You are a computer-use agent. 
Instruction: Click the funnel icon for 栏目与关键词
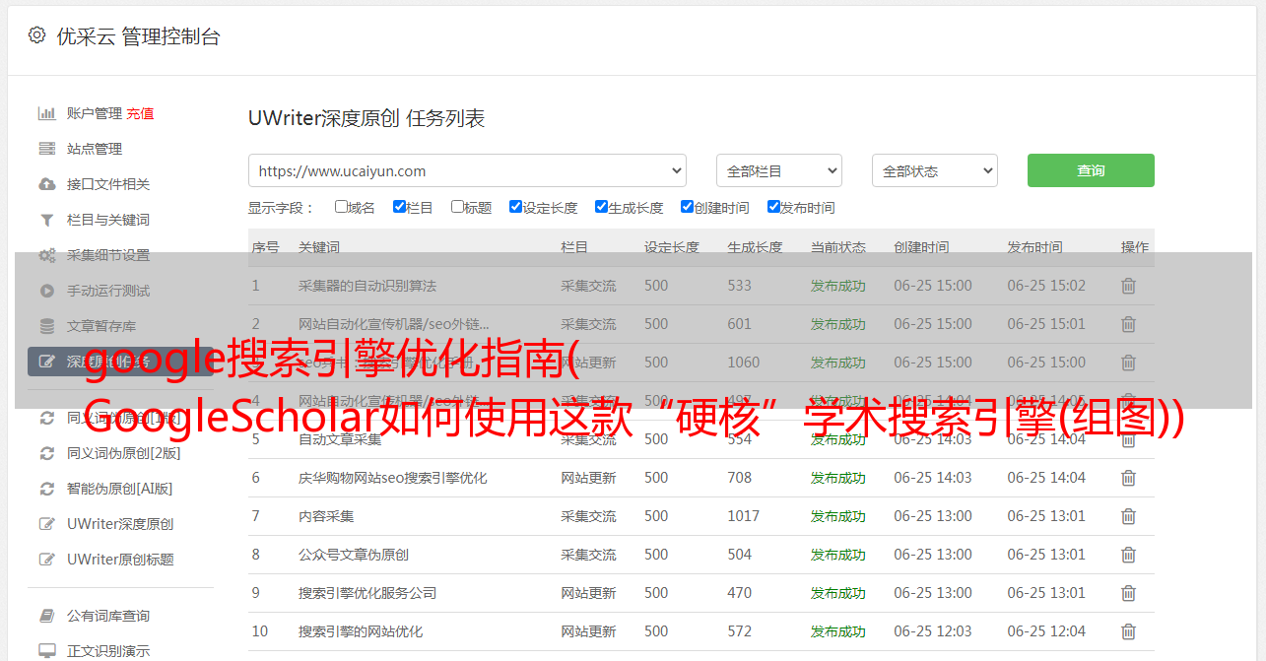[46, 220]
